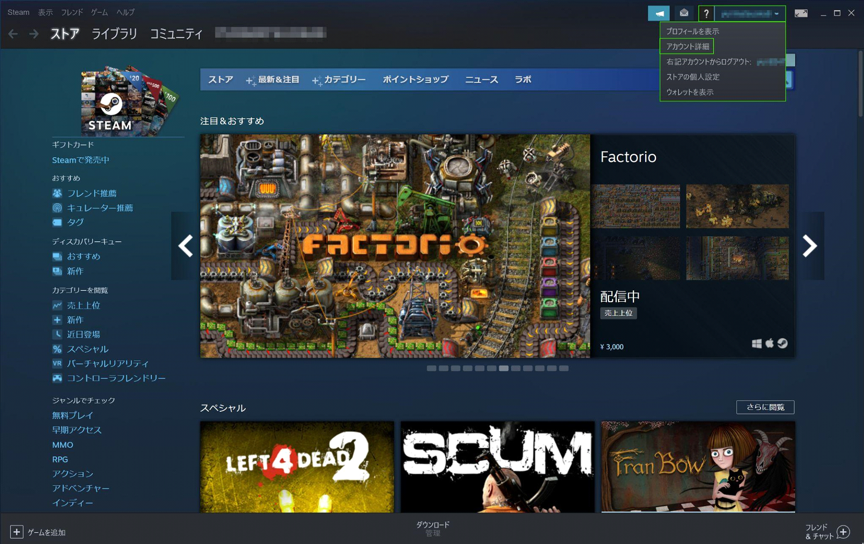Open the MMO genre link

point(62,445)
